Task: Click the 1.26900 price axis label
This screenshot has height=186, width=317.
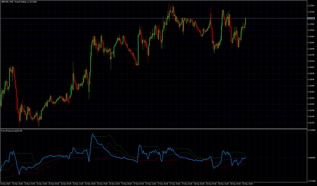Action: pos(311,42)
